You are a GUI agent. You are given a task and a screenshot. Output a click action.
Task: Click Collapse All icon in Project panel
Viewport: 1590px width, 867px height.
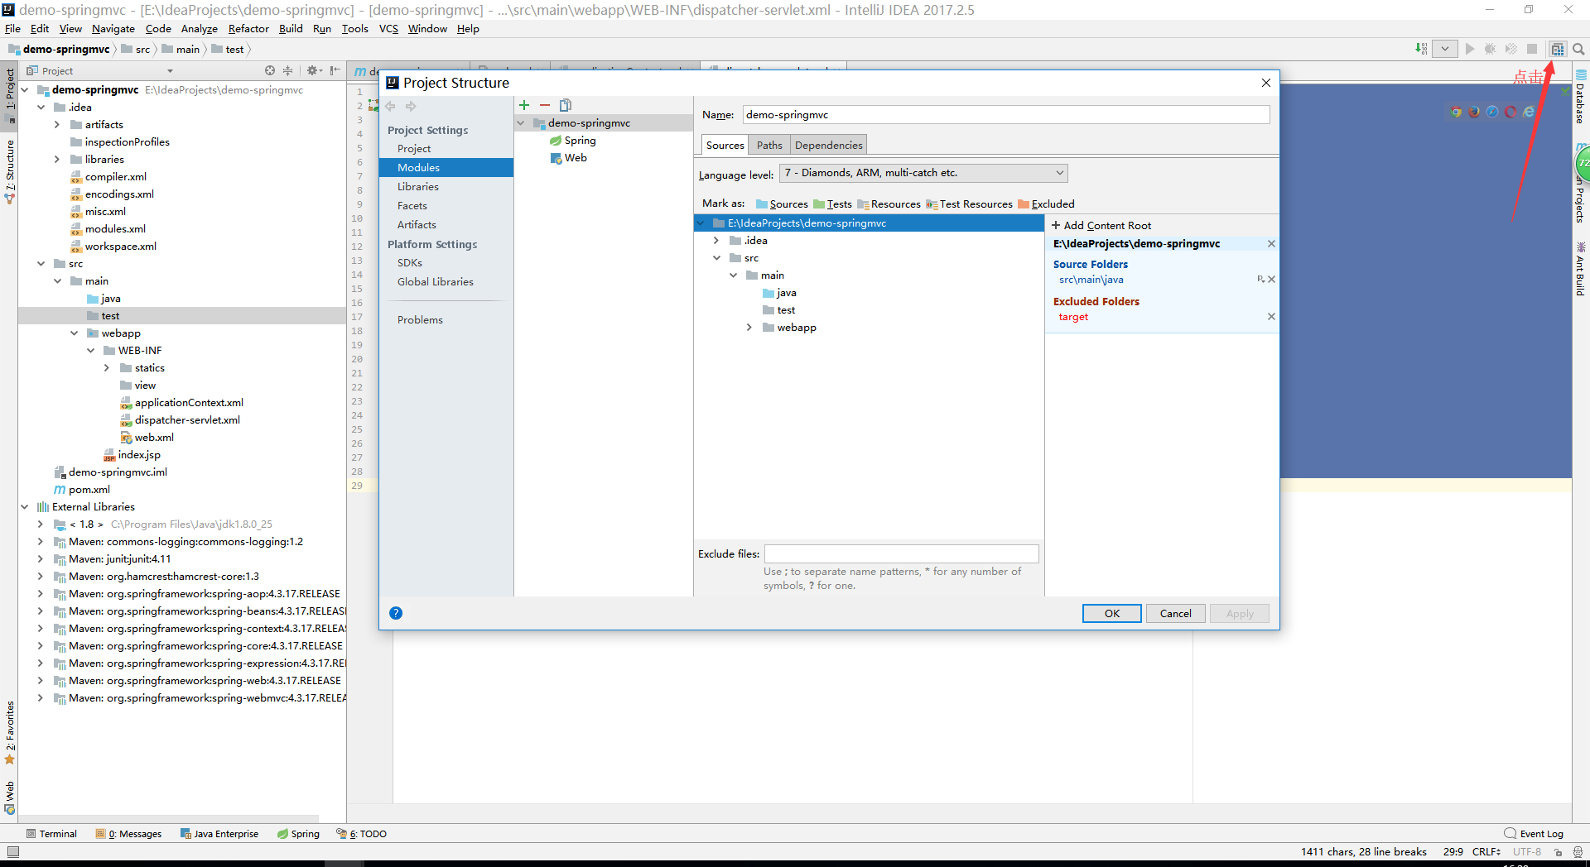(x=288, y=70)
